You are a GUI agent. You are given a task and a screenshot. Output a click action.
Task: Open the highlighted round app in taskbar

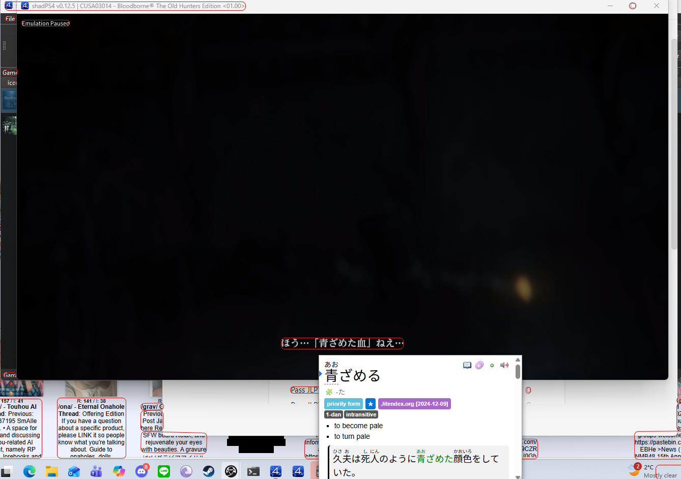tap(231, 471)
